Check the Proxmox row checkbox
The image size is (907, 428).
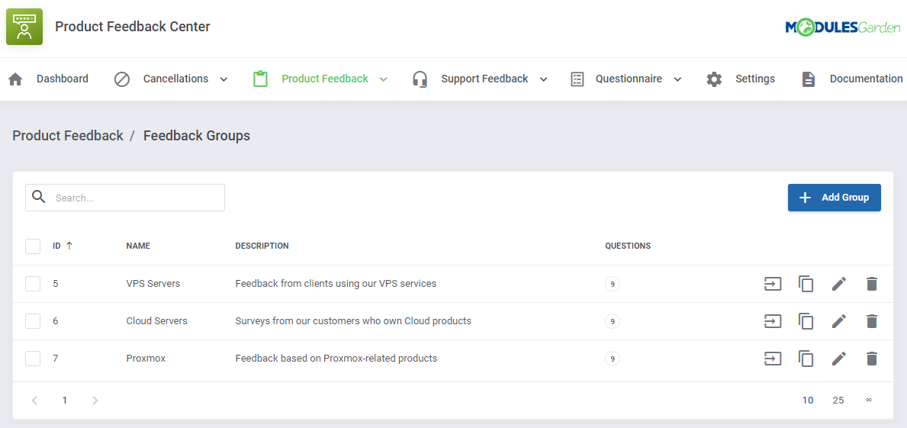[x=33, y=359]
